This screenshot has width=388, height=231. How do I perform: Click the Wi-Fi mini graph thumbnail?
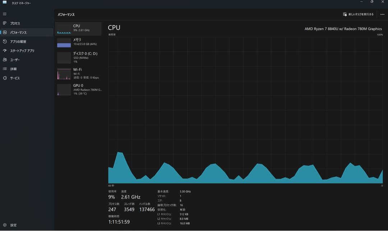pyautogui.click(x=64, y=74)
